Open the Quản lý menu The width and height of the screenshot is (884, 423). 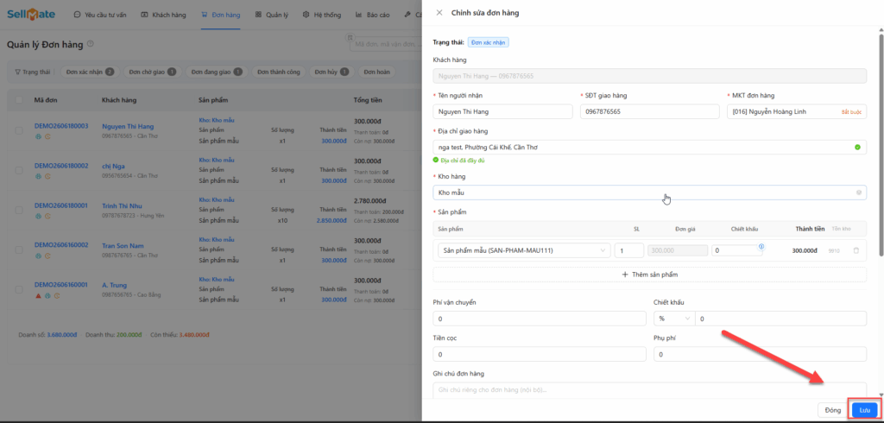(x=272, y=15)
